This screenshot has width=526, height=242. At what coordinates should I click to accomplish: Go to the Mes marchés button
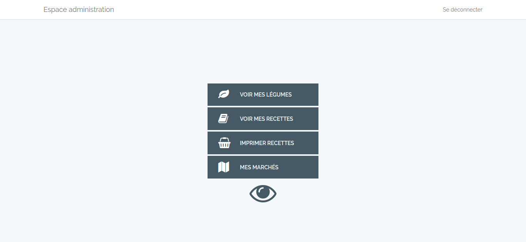(263, 167)
